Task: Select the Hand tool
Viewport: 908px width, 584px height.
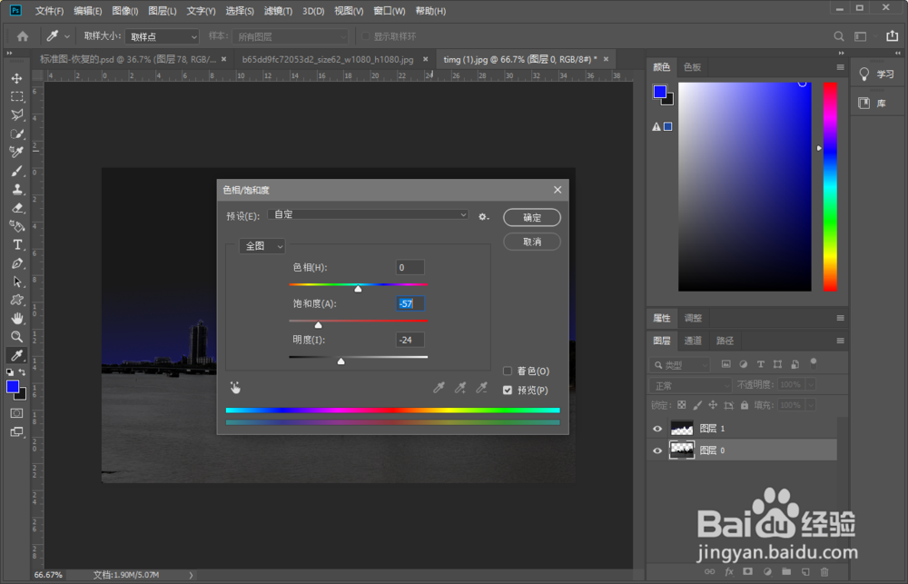Action: point(16,318)
